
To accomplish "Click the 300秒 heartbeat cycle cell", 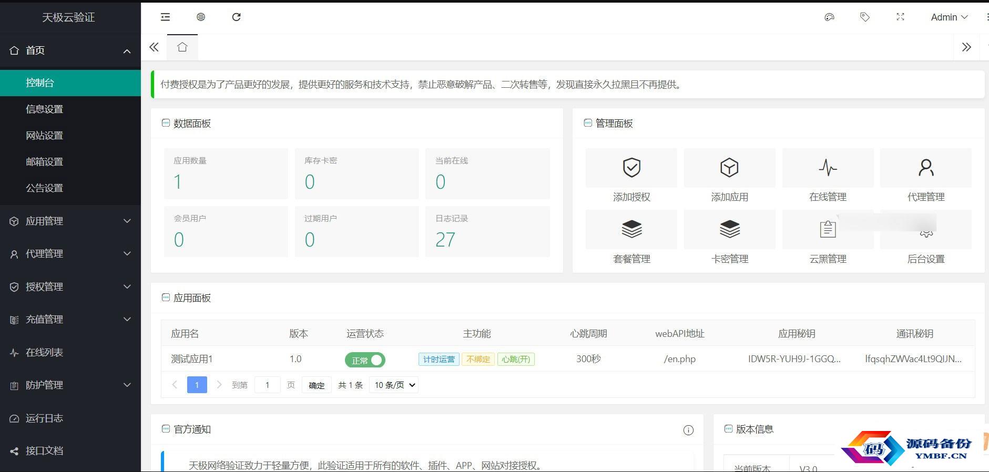I will click(588, 359).
